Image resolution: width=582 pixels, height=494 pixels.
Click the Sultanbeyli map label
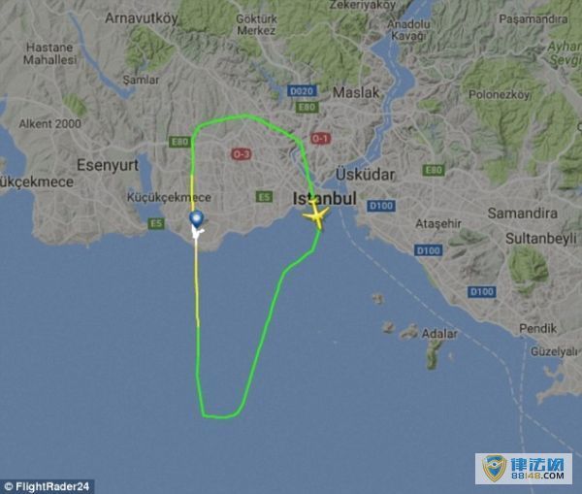pos(541,238)
